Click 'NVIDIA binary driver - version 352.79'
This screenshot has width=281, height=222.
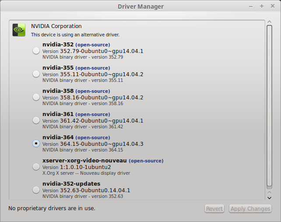tap(83, 57)
